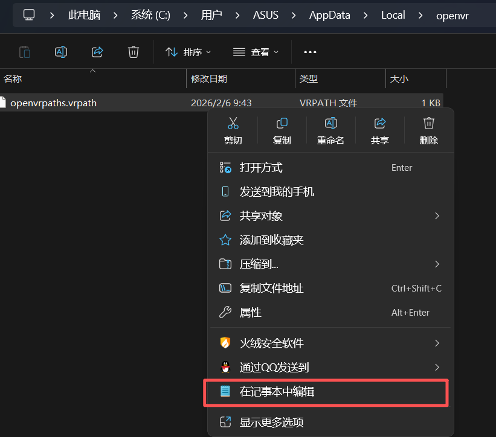Sort by 大小 column header
The width and height of the screenshot is (496, 437).
(416, 78)
